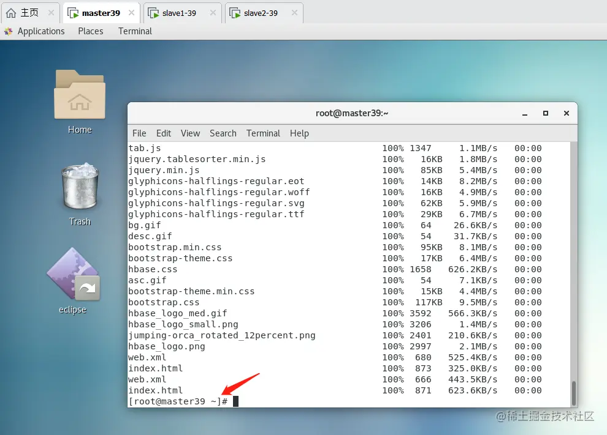Click the hbase_logo_small.png line
607x435 pixels.
click(335, 324)
